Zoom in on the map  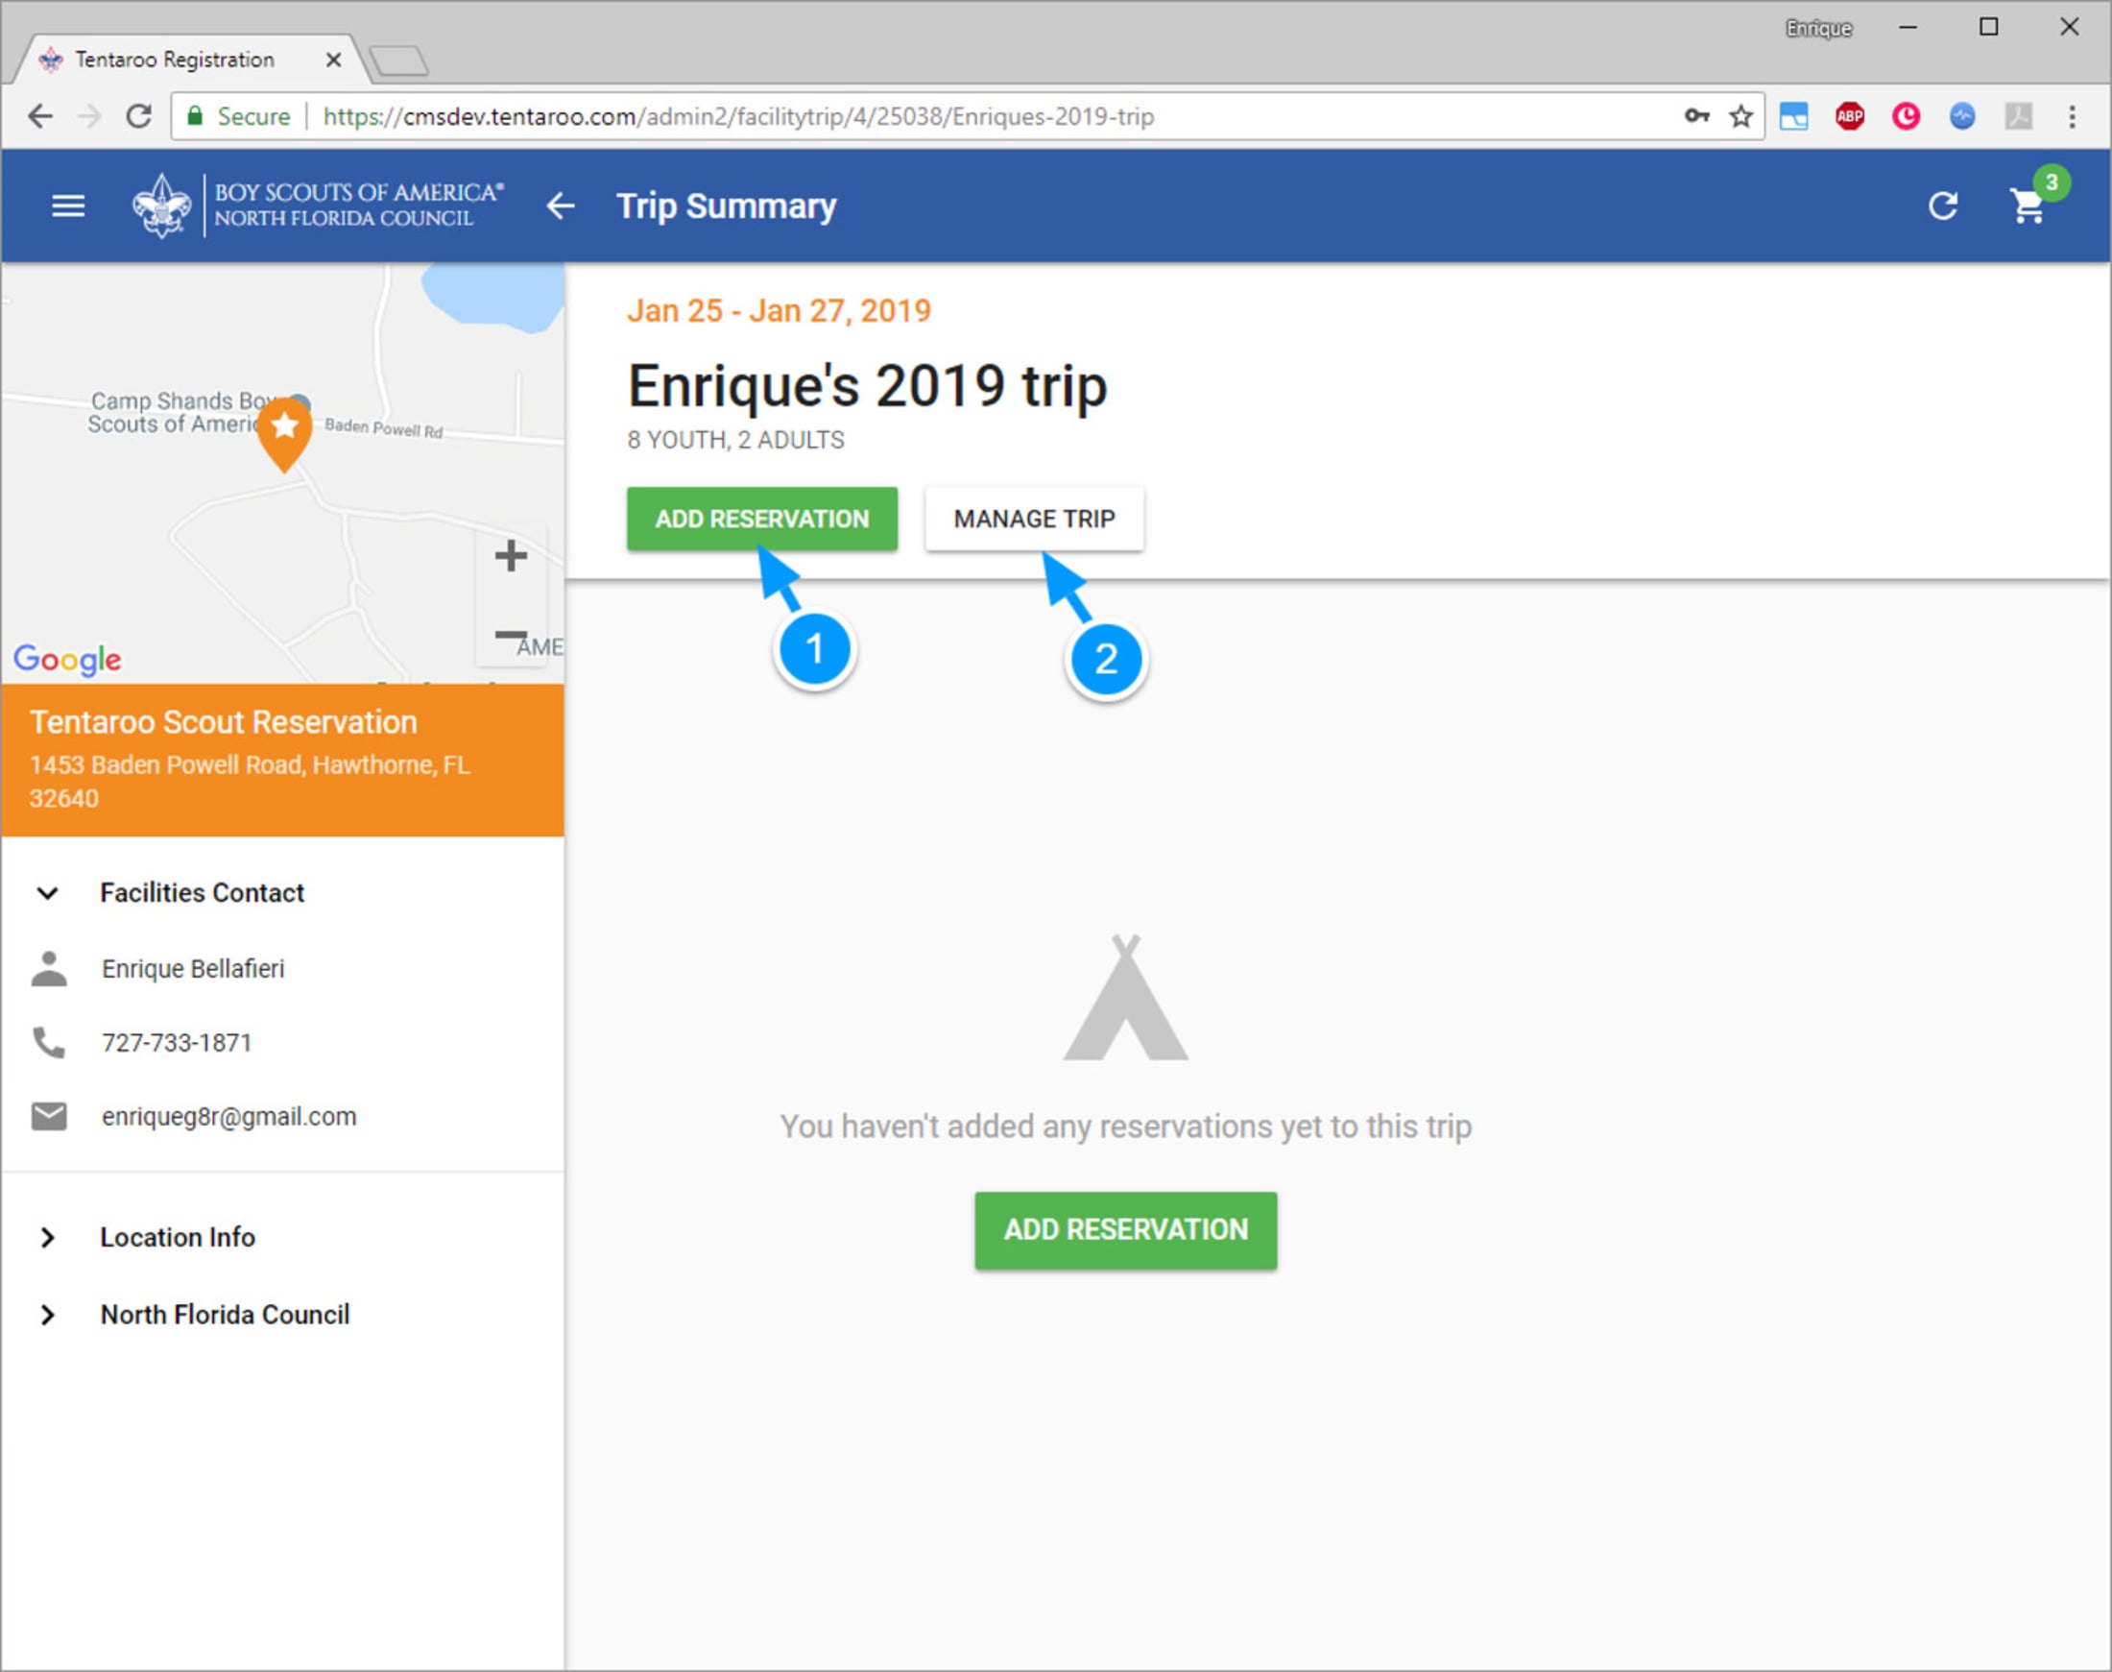point(511,556)
